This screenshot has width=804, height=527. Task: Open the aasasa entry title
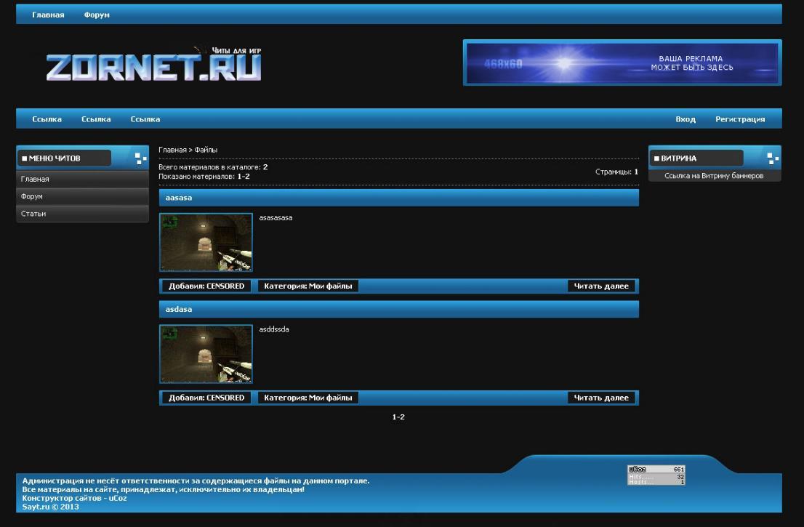[179, 198]
